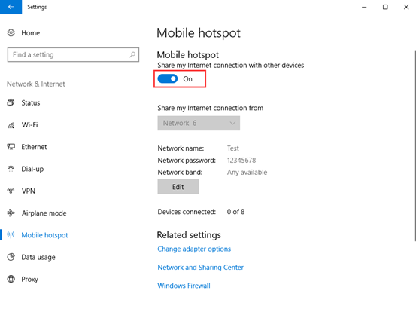Screen dimensions: 416x312
Task: Click the VPN icon in sidebar
Action: (11, 191)
